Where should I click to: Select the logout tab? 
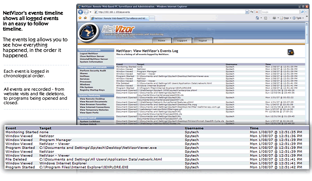203,41
